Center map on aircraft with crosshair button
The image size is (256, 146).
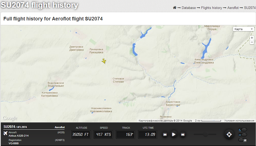(x=229, y=135)
